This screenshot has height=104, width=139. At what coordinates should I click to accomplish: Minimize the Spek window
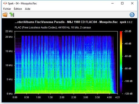coord(113,3)
